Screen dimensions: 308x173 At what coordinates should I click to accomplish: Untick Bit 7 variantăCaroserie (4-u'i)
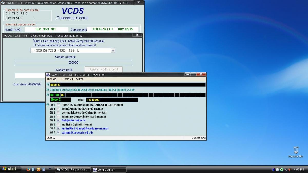58,133
